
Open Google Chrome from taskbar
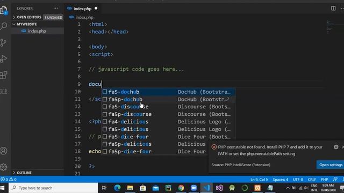[181, 188]
